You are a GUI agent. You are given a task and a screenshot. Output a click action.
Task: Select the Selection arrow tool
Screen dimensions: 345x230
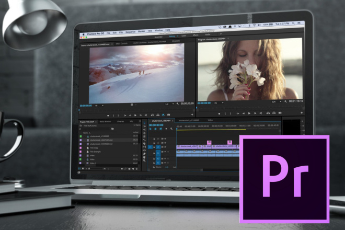[x=145, y=123]
